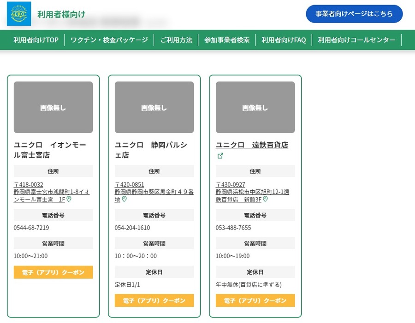Click 電子クーポン tag on イオンモール富士宮店 card
Viewport: 415px width, 323px height.
pos(53,272)
